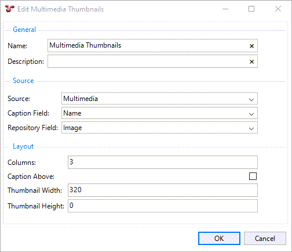The height and width of the screenshot is (252, 292).
Task: Maximize the Edit Multimedia Thumbnails dialog
Action: [x=251, y=9]
